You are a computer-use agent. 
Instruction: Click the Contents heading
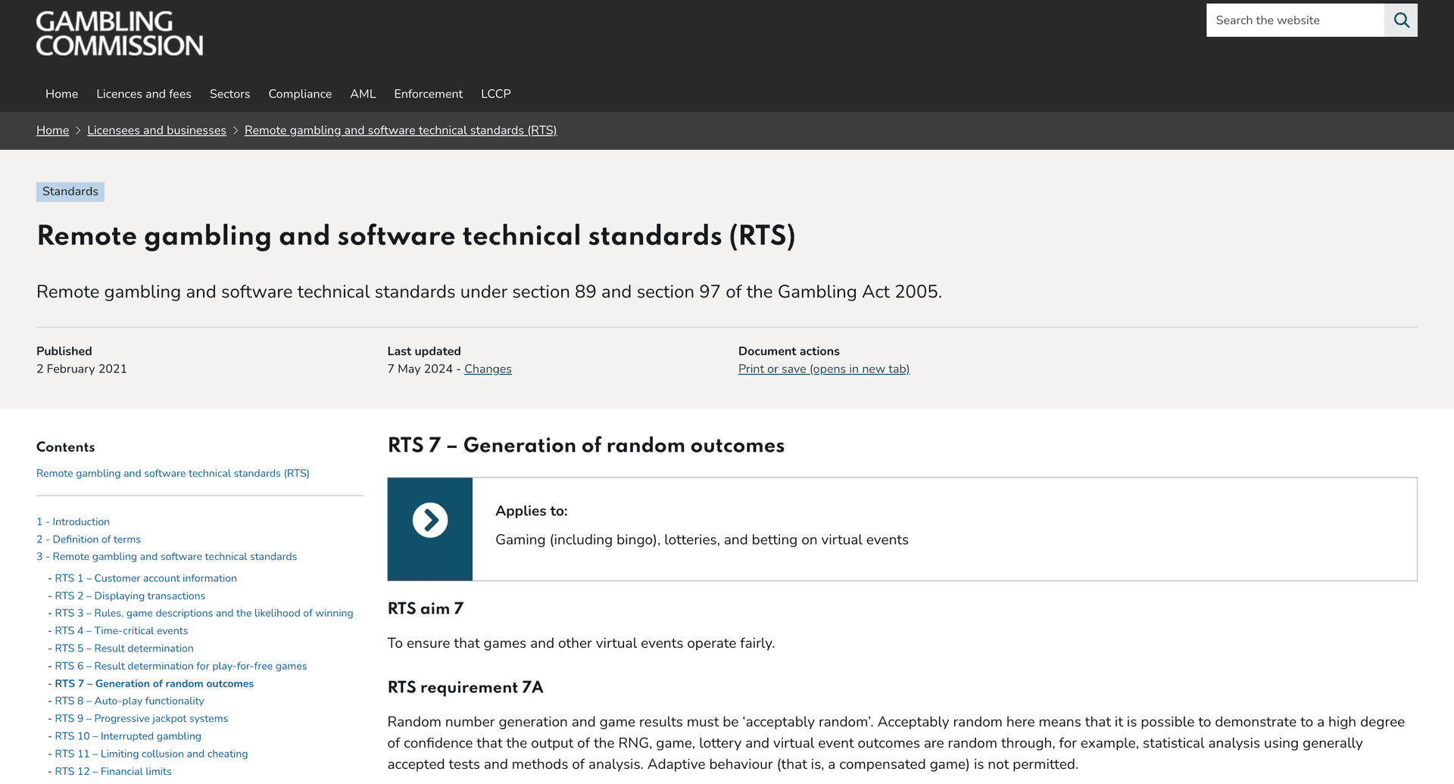[66, 447]
